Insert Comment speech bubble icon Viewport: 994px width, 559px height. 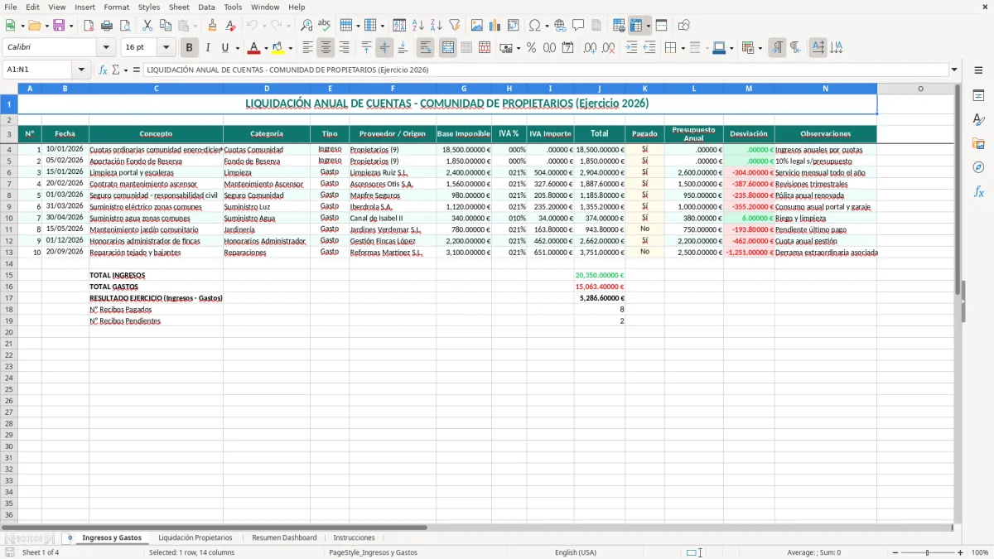click(578, 26)
